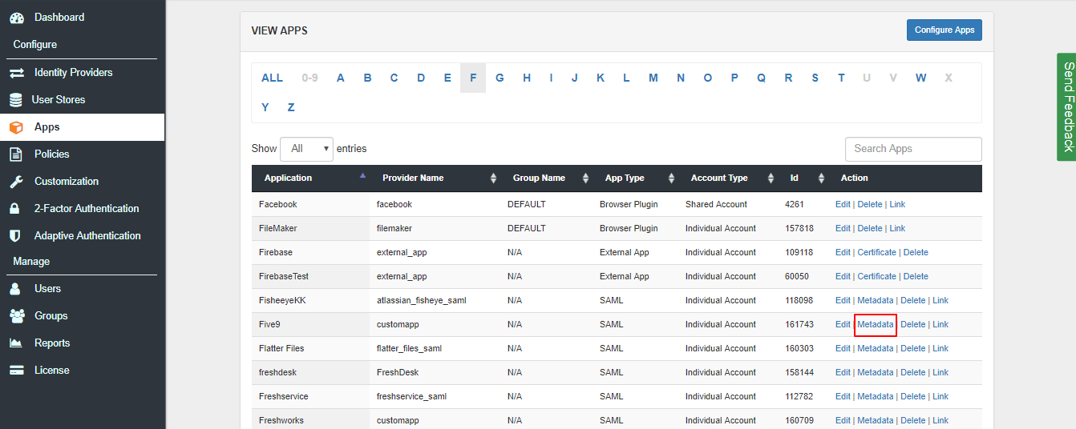Sort by Account Type column arrows
This screenshot has height=429, width=1076.
click(x=771, y=178)
